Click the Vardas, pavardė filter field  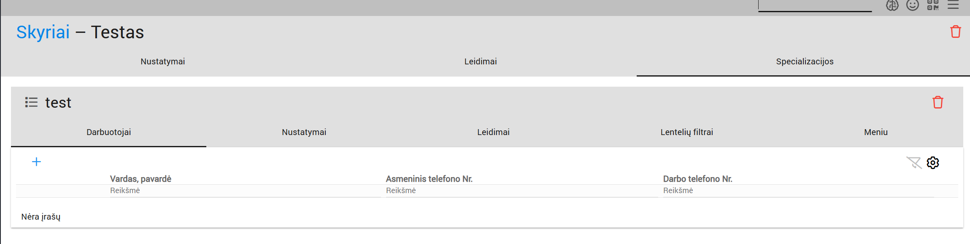[x=245, y=191]
